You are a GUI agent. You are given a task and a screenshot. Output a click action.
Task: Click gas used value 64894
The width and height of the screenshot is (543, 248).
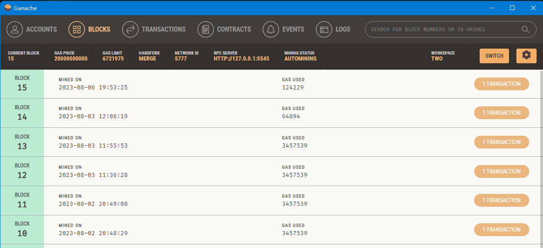(x=291, y=116)
